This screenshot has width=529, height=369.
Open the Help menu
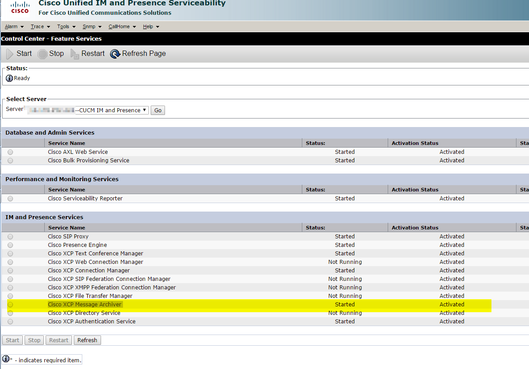(x=151, y=27)
